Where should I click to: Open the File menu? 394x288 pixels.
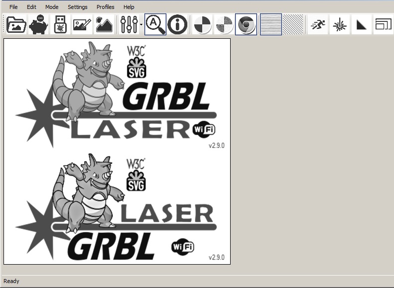coord(13,7)
